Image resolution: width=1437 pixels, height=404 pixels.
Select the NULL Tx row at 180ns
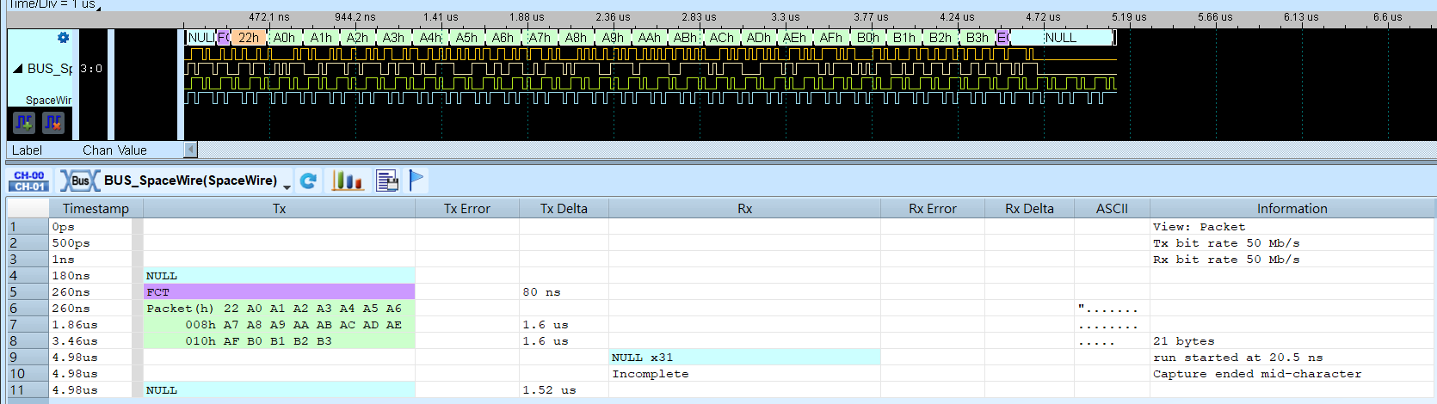pos(280,276)
